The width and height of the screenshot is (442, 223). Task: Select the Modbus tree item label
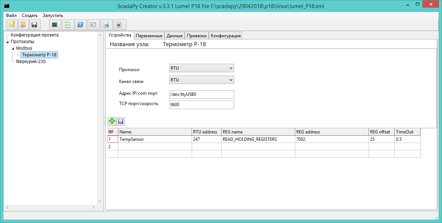pyautogui.click(x=24, y=48)
